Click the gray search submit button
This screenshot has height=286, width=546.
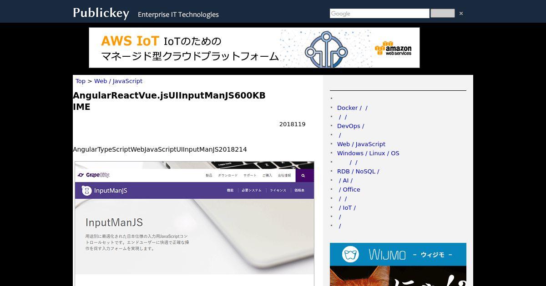coord(443,13)
